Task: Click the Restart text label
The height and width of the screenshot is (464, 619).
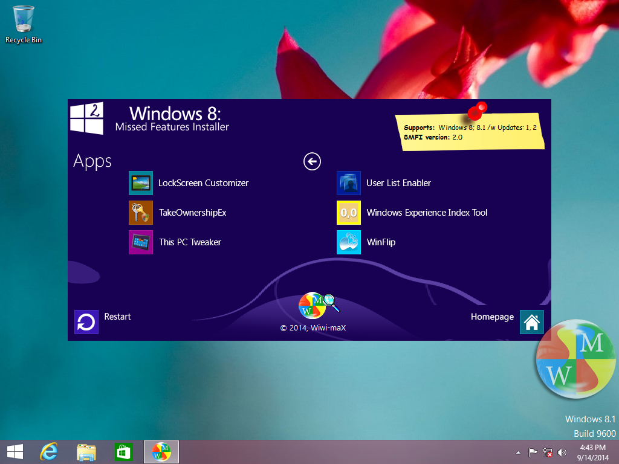Action: click(117, 317)
